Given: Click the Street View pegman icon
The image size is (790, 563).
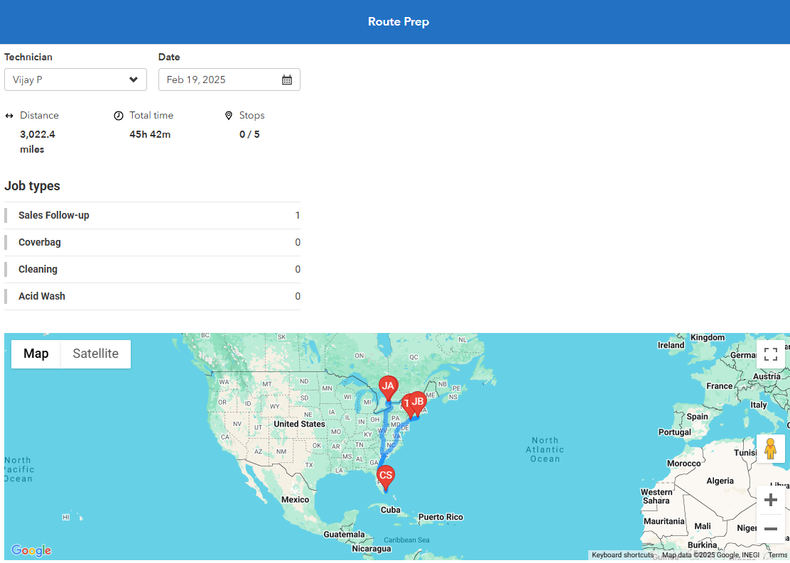Looking at the screenshot, I should [x=770, y=449].
